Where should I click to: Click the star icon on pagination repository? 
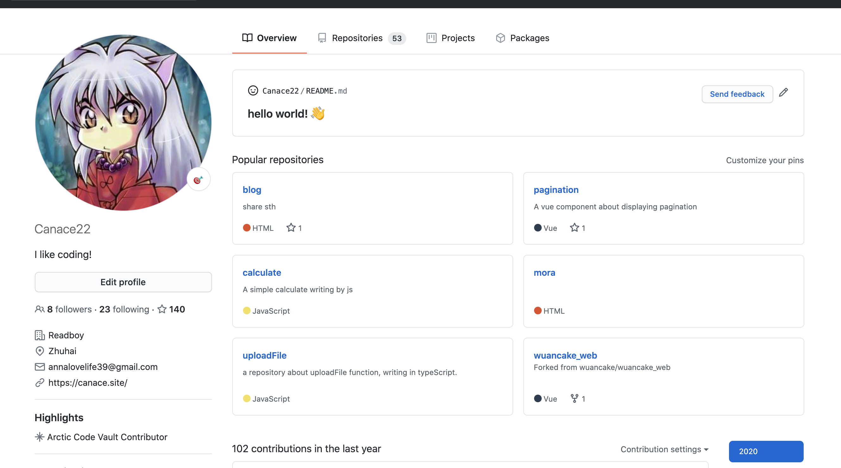click(x=574, y=227)
